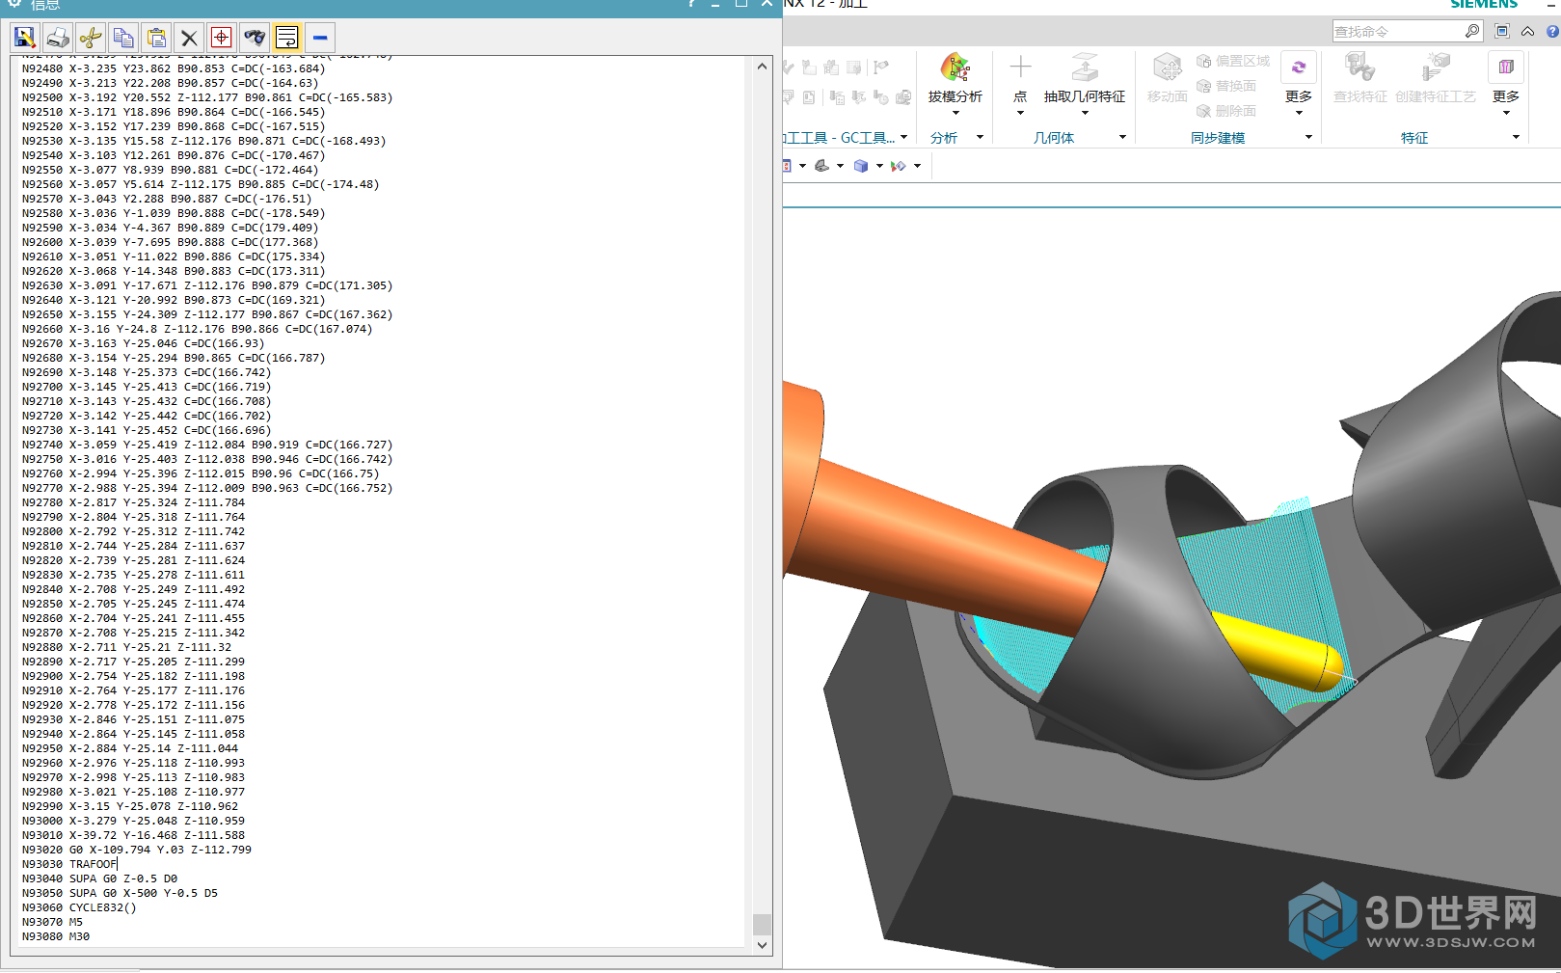Click the Replace Face command
1561x973 pixels.
[1226, 86]
